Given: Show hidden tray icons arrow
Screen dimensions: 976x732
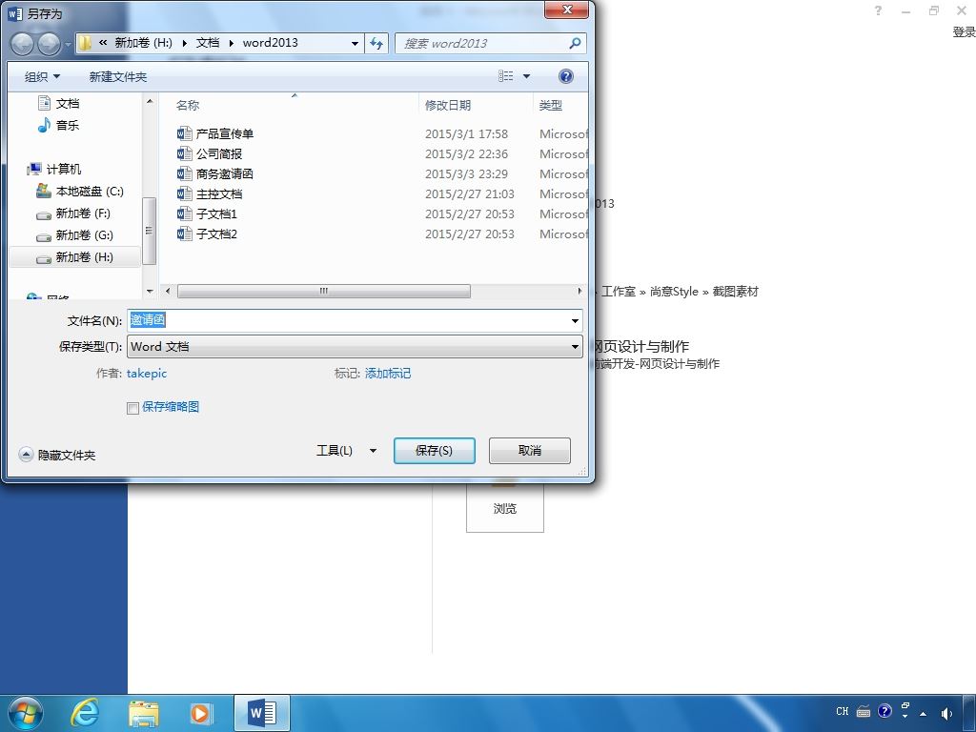Looking at the screenshot, I should coord(923,714).
